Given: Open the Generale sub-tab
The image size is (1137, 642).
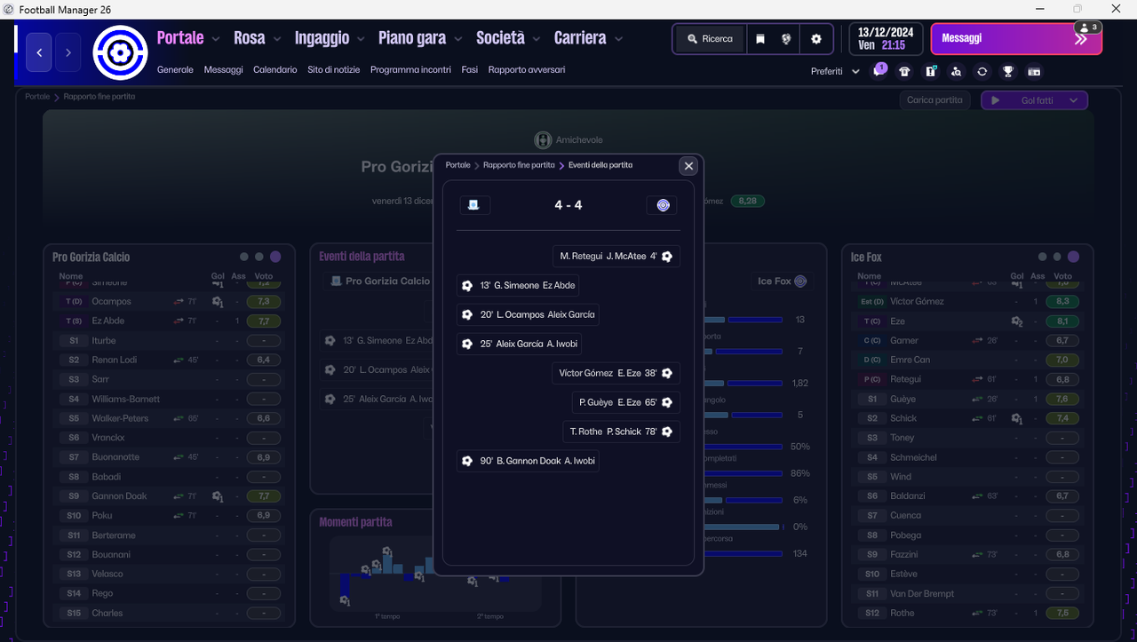Looking at the screenshot, I should (x=175, y=69).
